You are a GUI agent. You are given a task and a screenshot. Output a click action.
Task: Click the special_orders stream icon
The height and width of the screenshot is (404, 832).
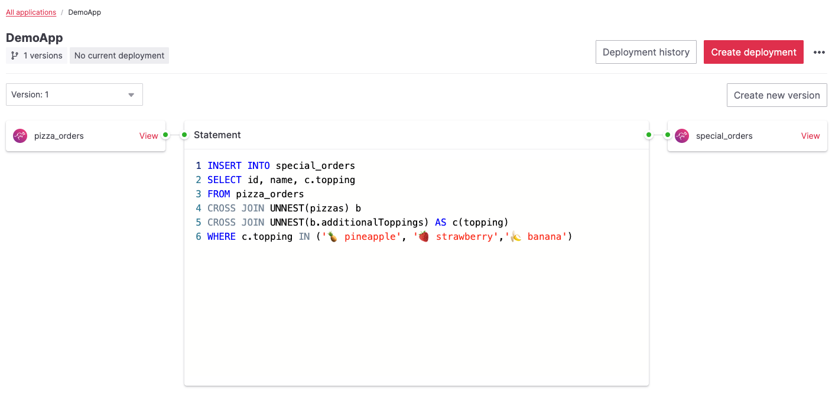point(682,136)
